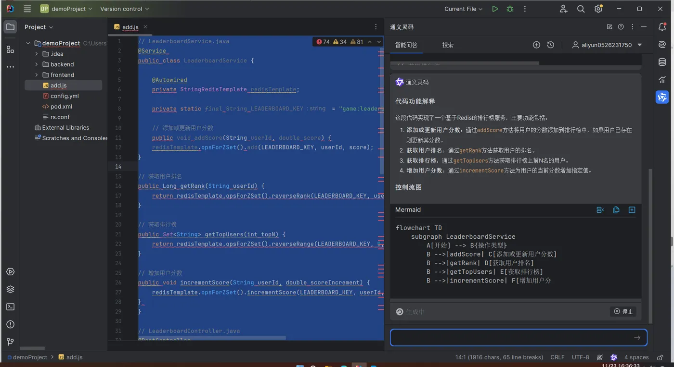Click the feedback edit icon in Tongyi panel

609,27
